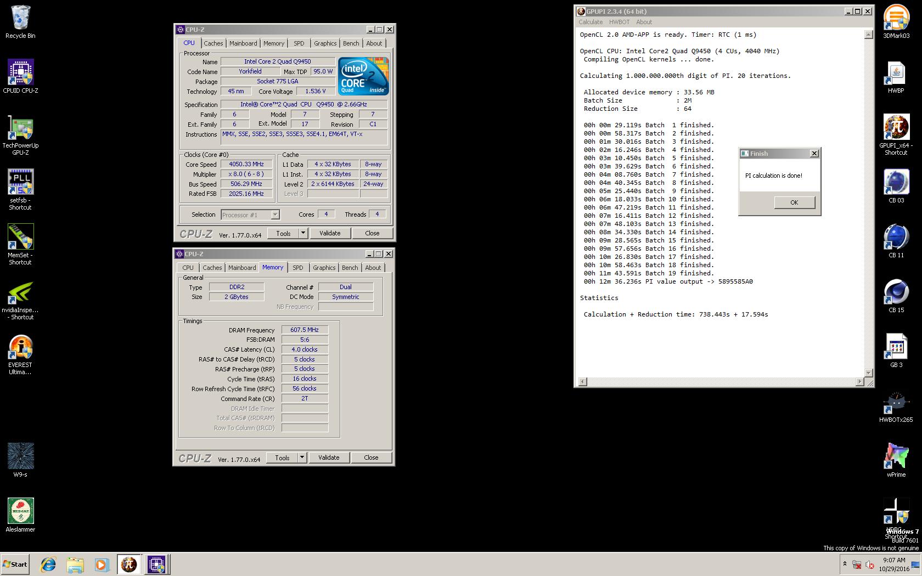Open EVEREST Ultimate desktop icon
Viewport: 922px width, 576px height.
pos(20,354)
